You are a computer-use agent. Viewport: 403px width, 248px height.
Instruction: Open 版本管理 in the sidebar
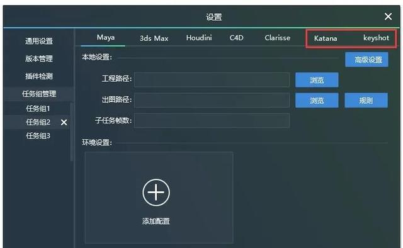39,59
